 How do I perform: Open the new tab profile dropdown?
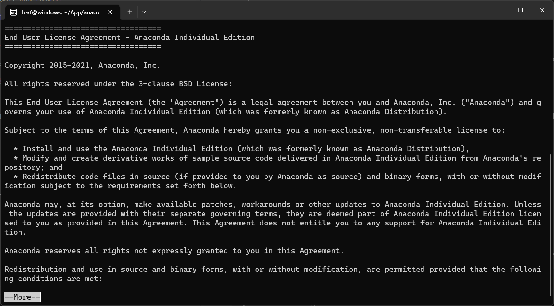(144, 12)
